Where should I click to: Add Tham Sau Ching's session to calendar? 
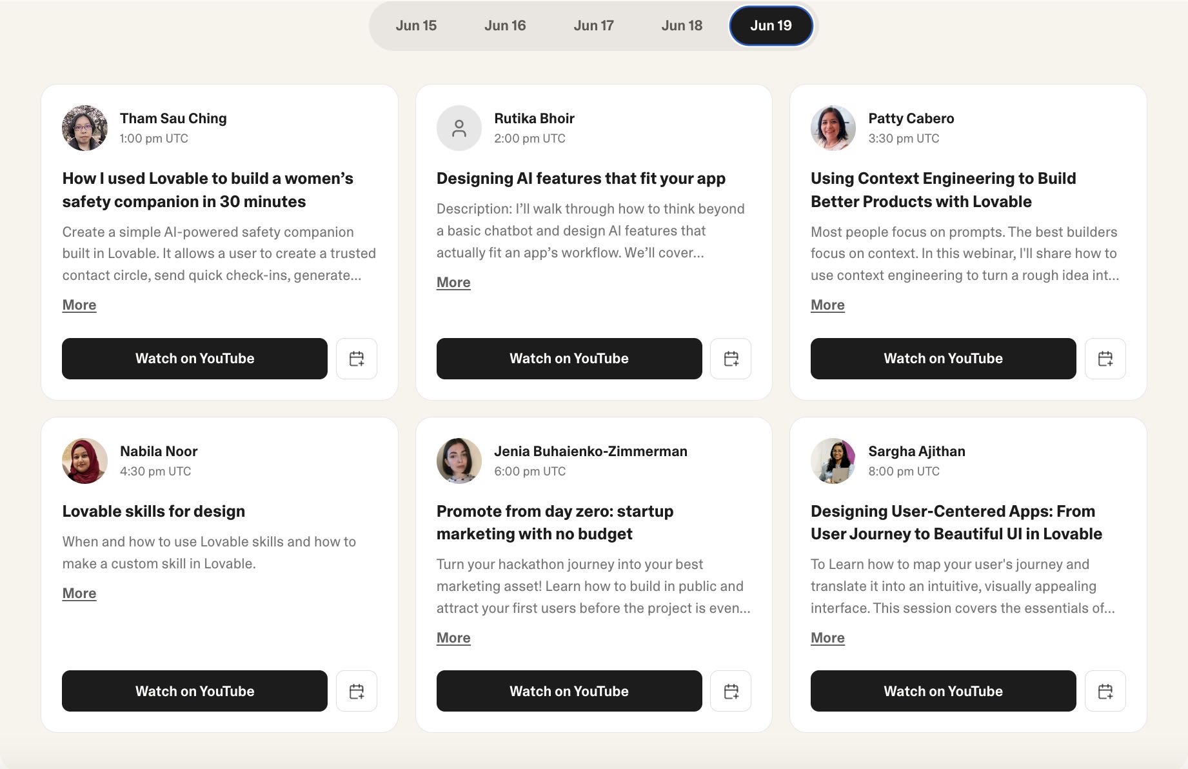(x=357, y=359)
